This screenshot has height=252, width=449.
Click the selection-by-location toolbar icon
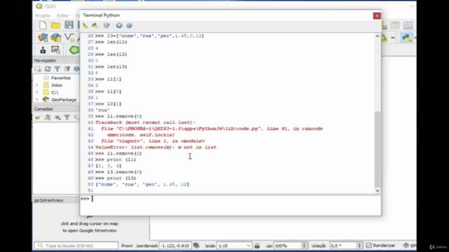tap(55, 50)
